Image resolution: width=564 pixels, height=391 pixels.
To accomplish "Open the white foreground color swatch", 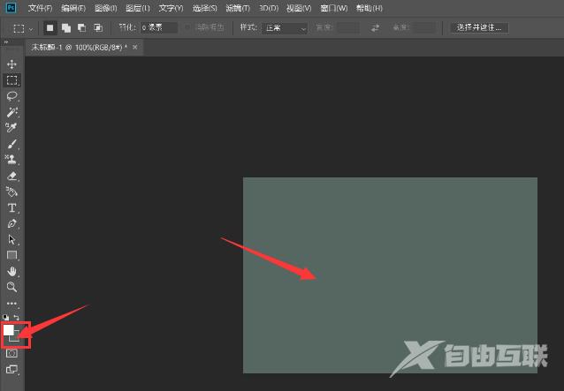I will pos(8,329).
